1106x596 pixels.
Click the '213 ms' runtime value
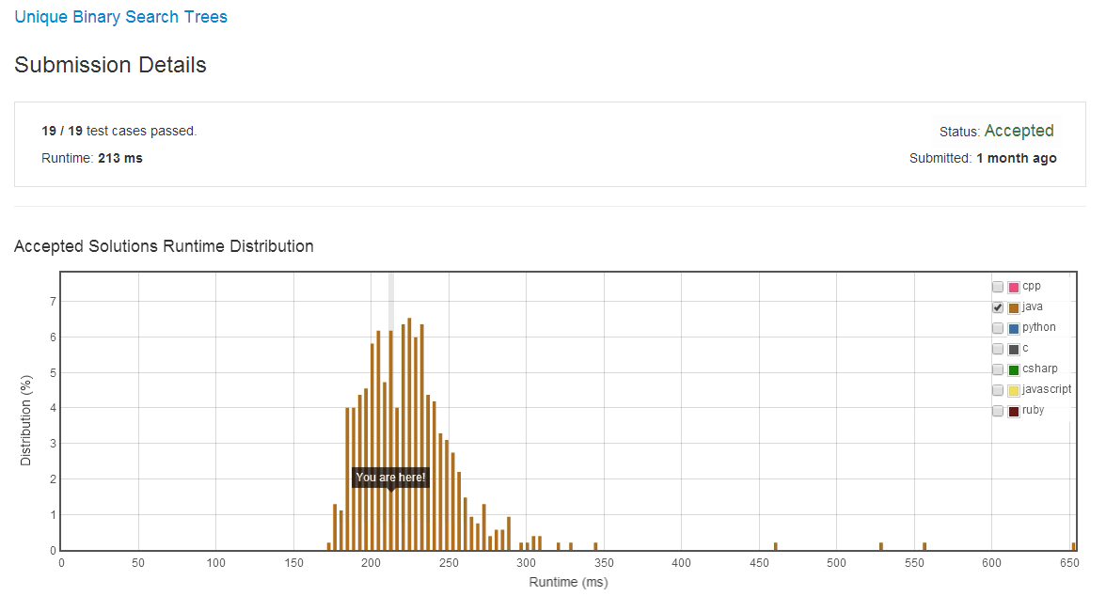[120, 158]
